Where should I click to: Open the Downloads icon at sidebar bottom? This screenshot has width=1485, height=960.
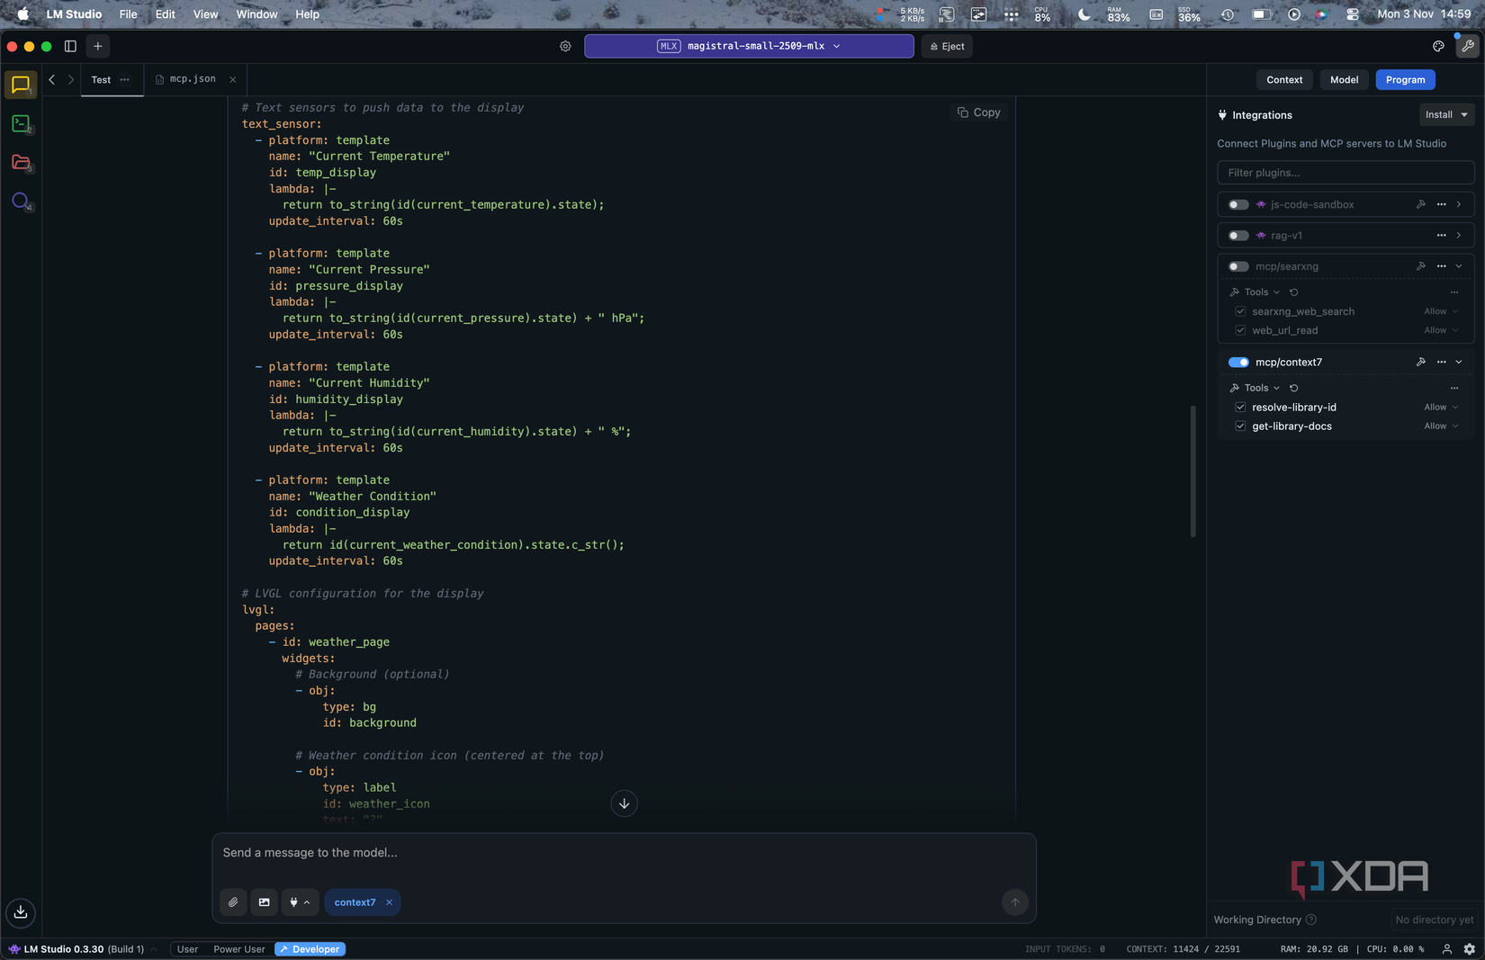click(20, 912)
